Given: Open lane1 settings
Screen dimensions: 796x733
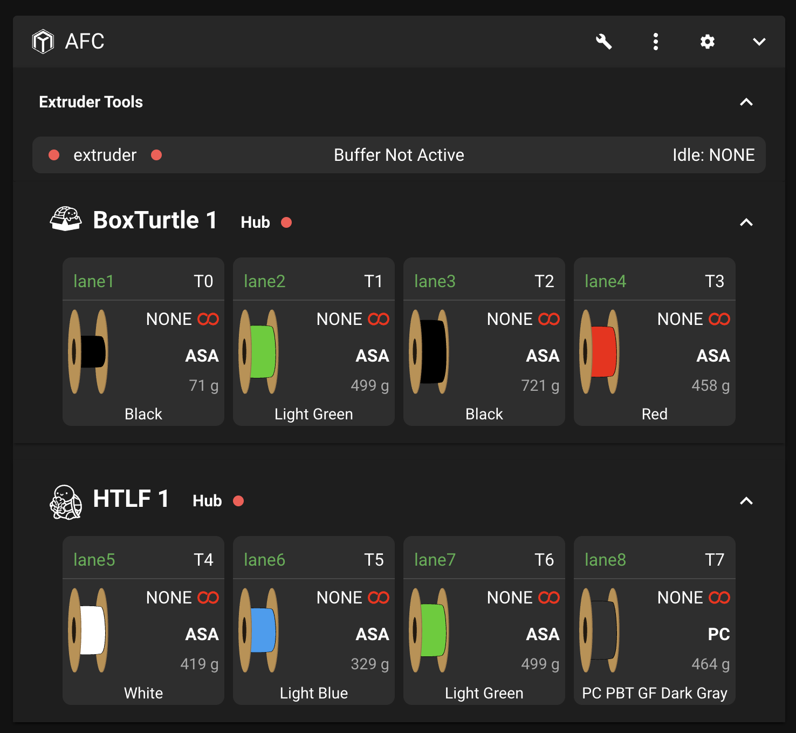Looking at the screenshot, I should (93, 281).
